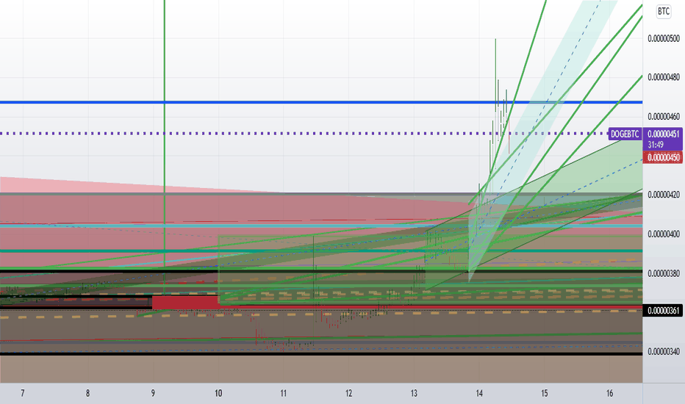Click the 0.00000400 price axis value
Image resolution: width=685 pixels, height=404 pixels.
coord(664,234)
